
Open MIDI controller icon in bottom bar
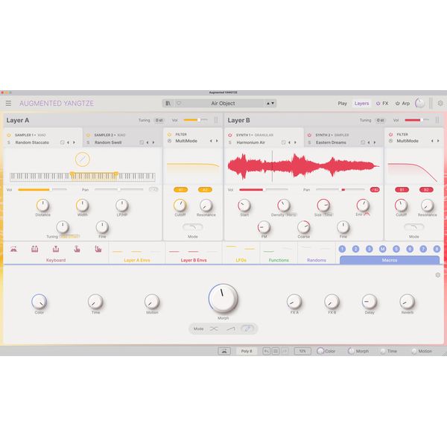tap(224, 351)
